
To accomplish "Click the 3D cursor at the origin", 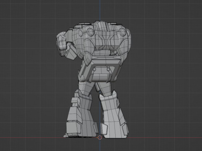I will coord(100,138).
